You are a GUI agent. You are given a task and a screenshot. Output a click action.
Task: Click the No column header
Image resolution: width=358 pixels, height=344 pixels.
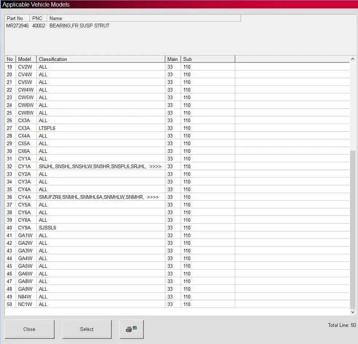click(x=10, y=59)
